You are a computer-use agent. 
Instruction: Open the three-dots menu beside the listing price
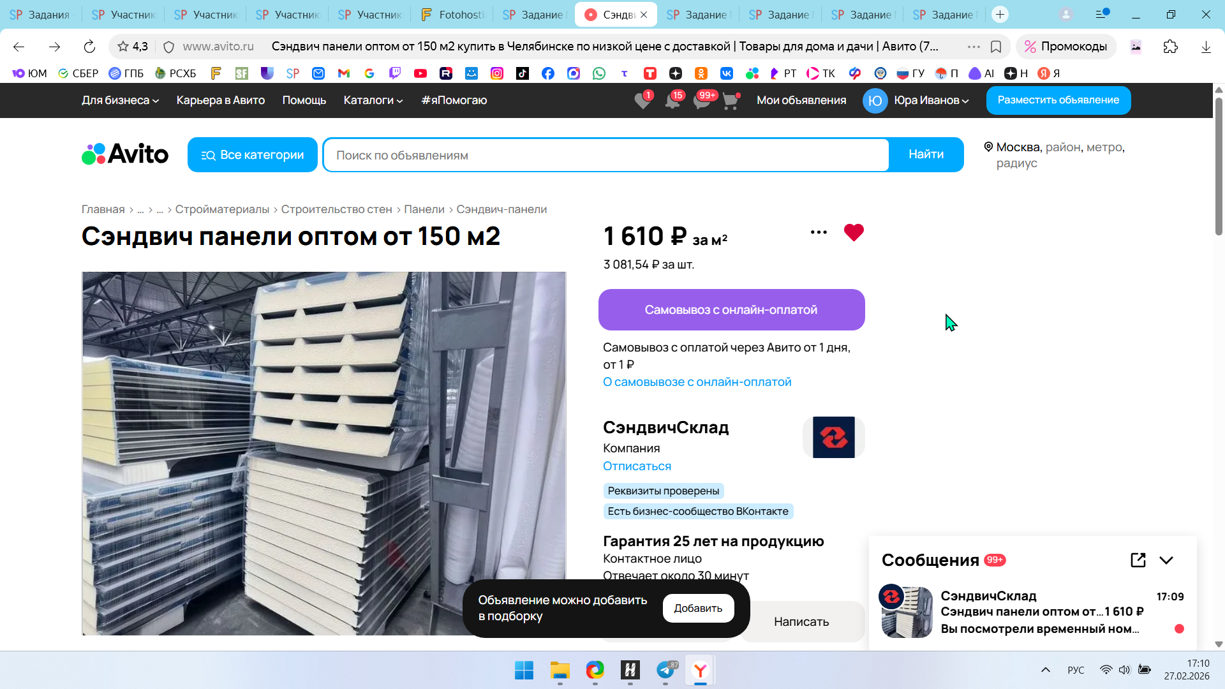tap(819, 233)
